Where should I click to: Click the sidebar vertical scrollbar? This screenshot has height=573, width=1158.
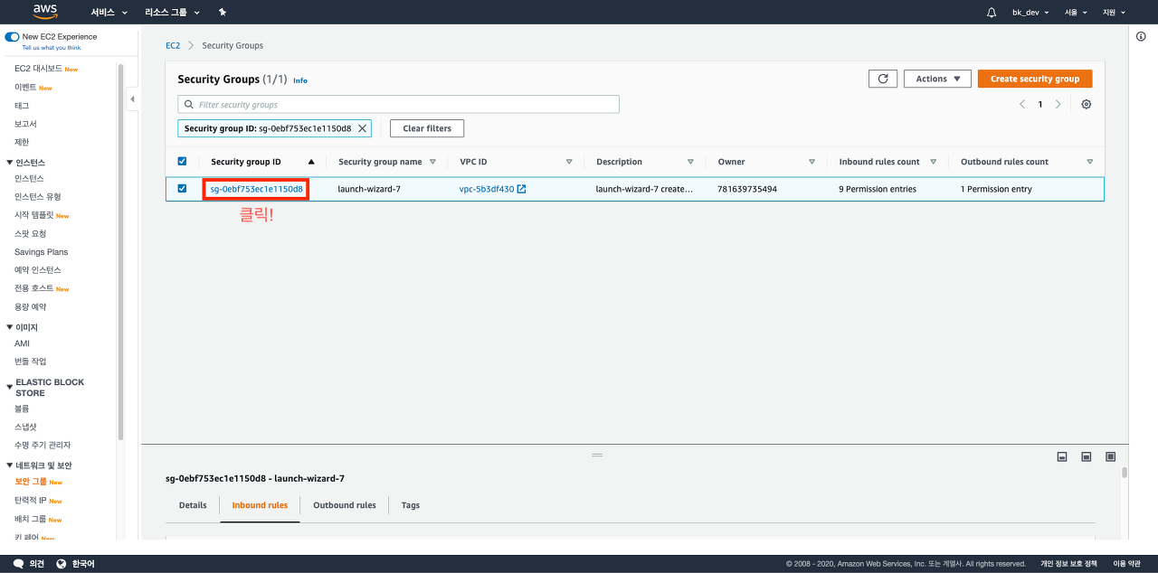121,251
